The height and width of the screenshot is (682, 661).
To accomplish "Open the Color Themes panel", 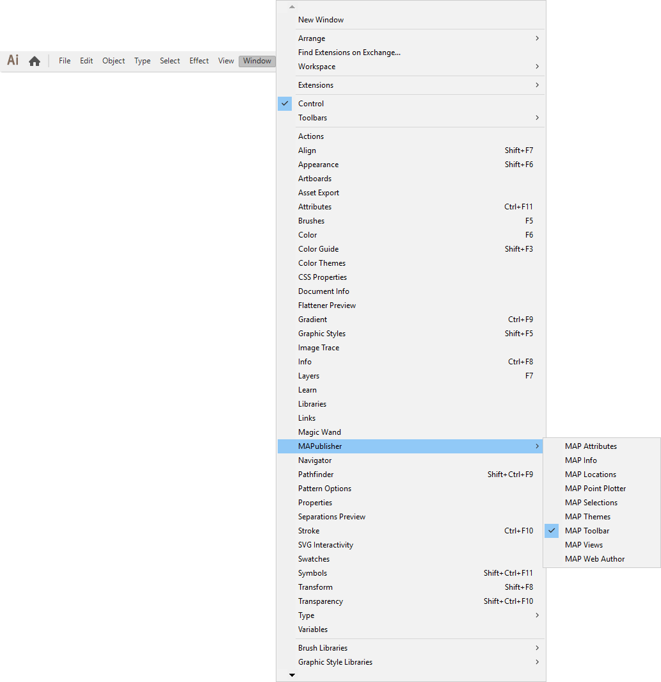I will [411, 263].
